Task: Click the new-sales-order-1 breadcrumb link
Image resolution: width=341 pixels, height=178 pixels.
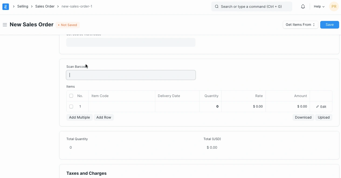Action: coord(77,6)
